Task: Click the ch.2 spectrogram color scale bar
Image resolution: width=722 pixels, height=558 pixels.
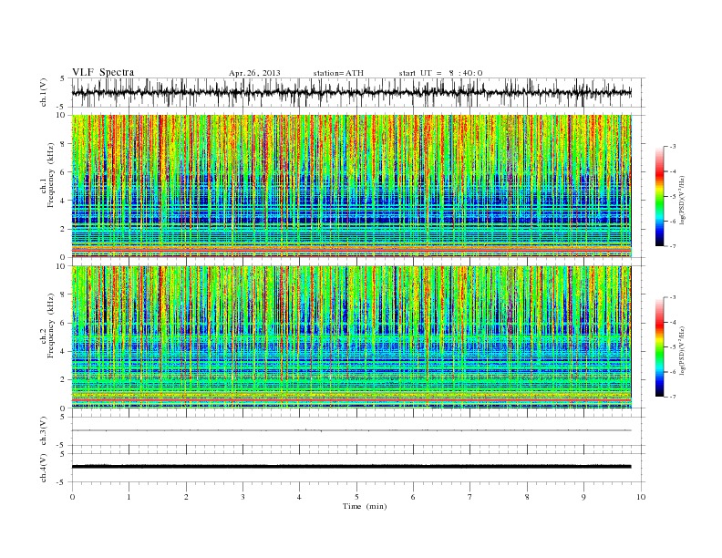Action: coord(659,347)
